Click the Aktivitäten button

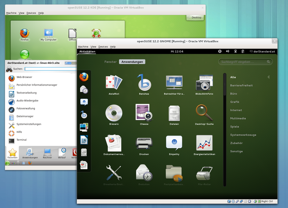87,51
